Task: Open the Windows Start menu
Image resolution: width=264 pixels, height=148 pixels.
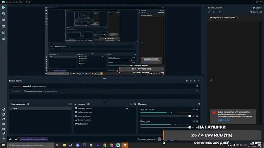Action: [x=3, y=145]
